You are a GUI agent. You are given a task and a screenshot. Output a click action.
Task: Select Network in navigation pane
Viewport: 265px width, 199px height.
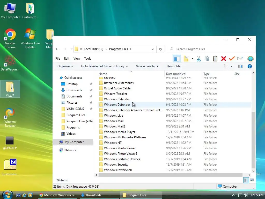click(x=70, y=150)
